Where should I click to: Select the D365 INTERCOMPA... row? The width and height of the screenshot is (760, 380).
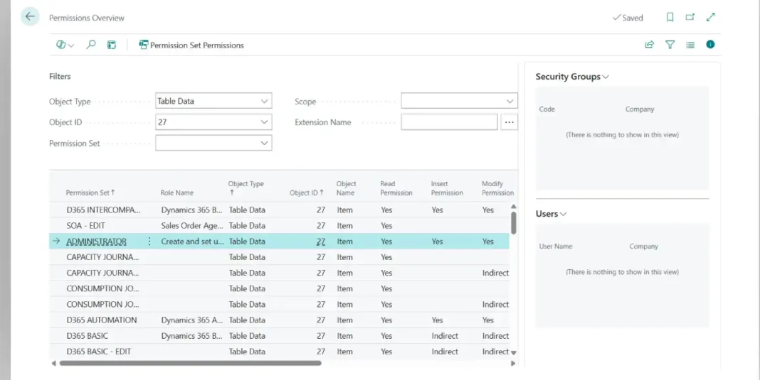[x=279, y=210]
